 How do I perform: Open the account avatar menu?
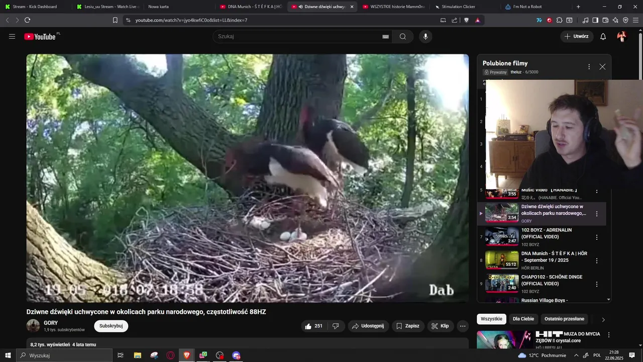pyautogui.click(x=621, y=36)
